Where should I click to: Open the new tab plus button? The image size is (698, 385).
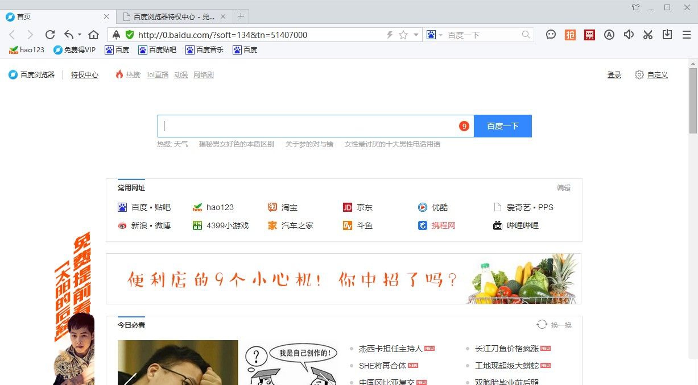(241, 16)
